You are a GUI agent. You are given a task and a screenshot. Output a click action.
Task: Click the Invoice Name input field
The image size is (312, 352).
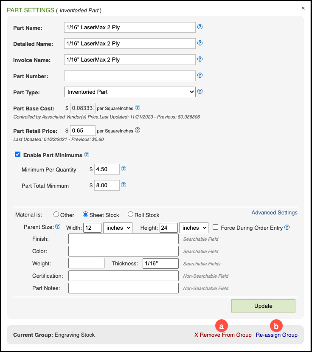pos(130,60)
